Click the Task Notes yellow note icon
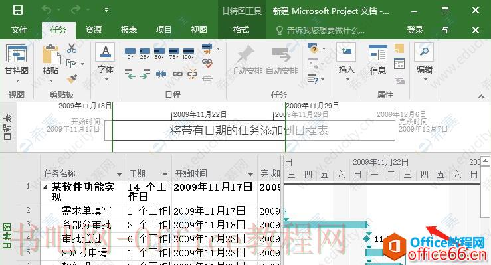This screenshot has width=491, height=265. pyautogui.click(x=399, y=48)
